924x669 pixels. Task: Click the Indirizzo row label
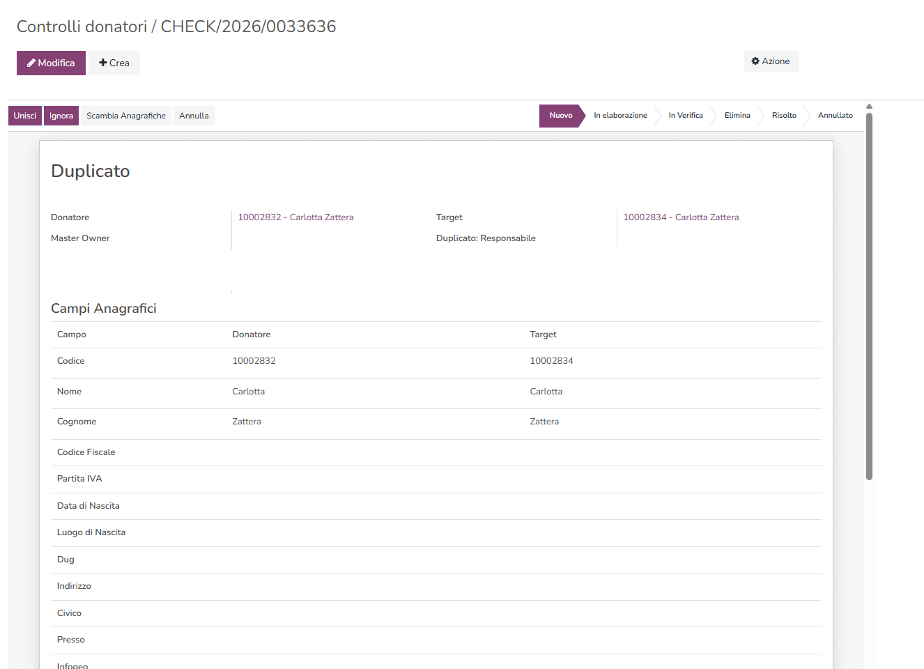tap(74, 586)
